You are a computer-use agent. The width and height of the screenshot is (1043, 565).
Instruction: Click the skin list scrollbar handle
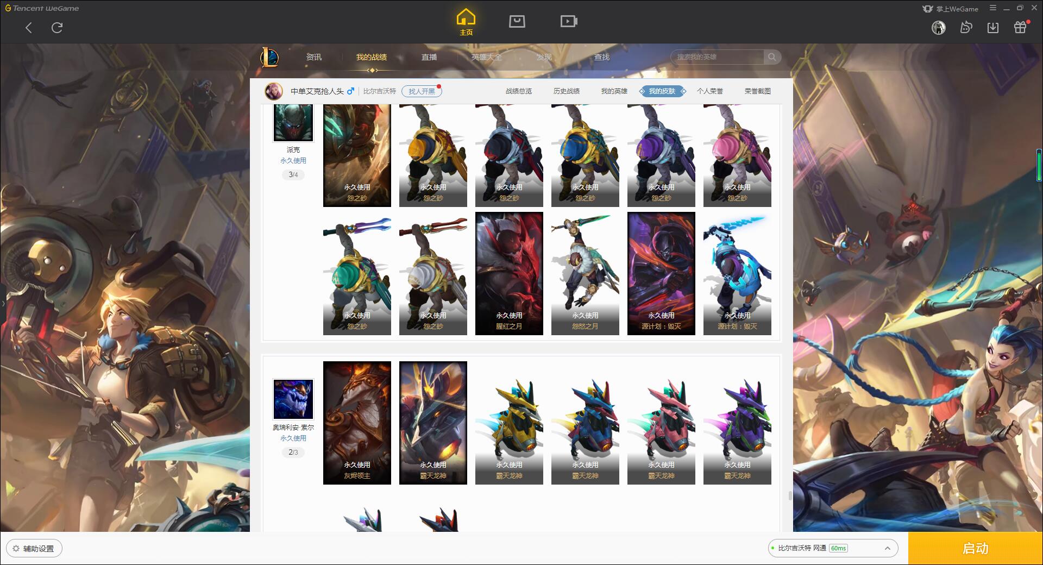tap(790, 496)
